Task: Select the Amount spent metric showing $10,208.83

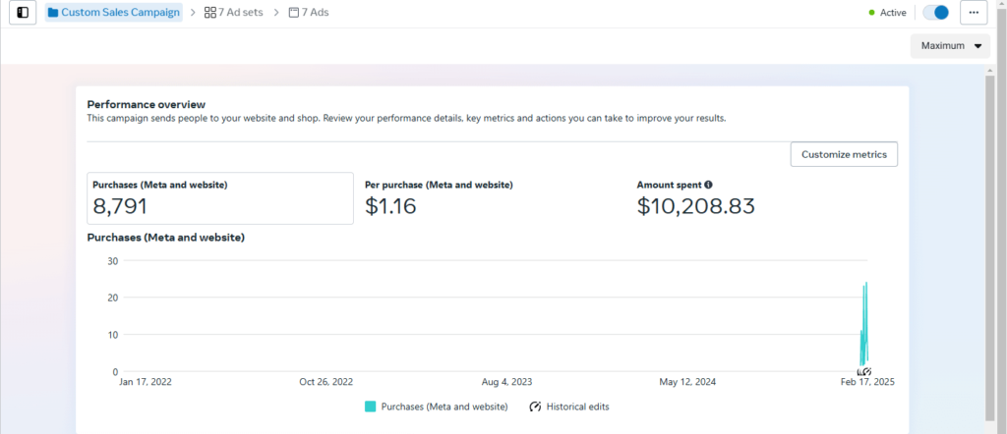Action: (695, 198)
